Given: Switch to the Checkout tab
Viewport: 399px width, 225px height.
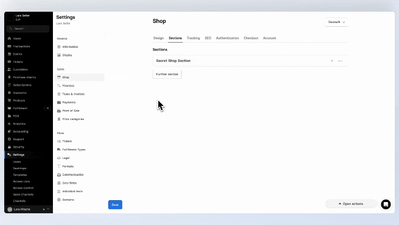Looking at the screenshot, I should 251,38.
